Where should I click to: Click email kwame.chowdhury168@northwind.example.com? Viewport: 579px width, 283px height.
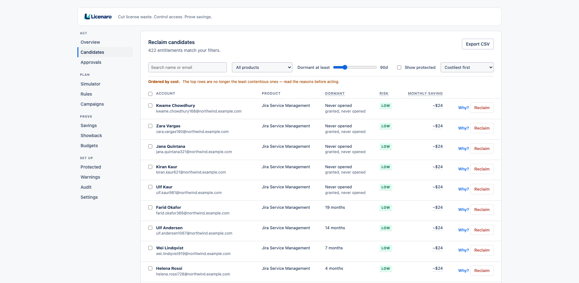tap(199, 111)
